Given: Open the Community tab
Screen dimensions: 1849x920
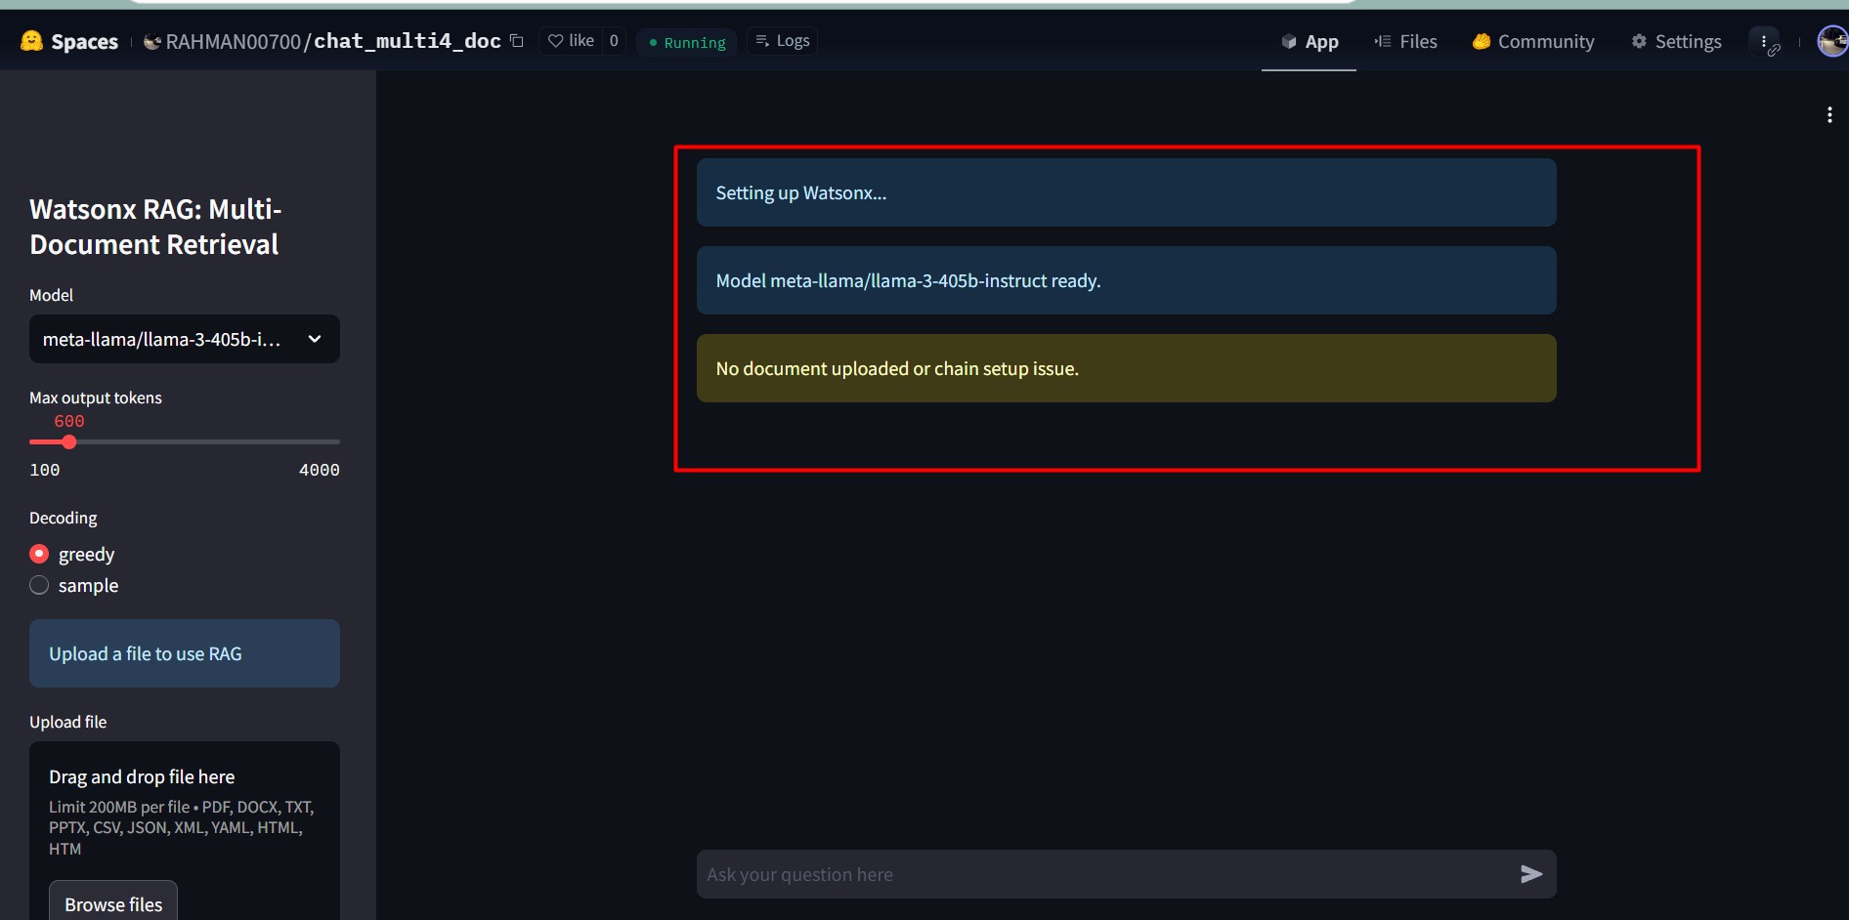Looking at the screenshot, I should [1533, 41].
